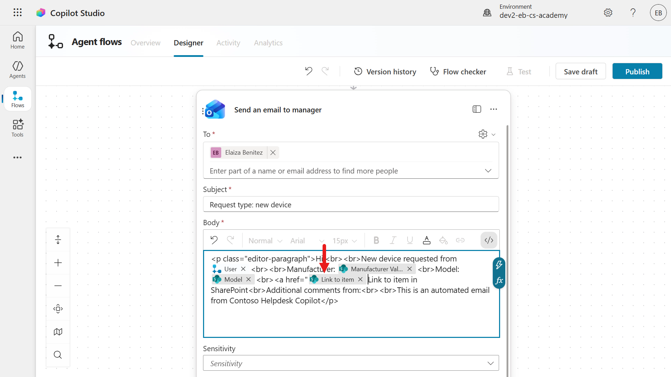The width and height of the screenshot is (671, 377).
Task: Expand the Sensitivity dropdown
Action: click(490, 363)
